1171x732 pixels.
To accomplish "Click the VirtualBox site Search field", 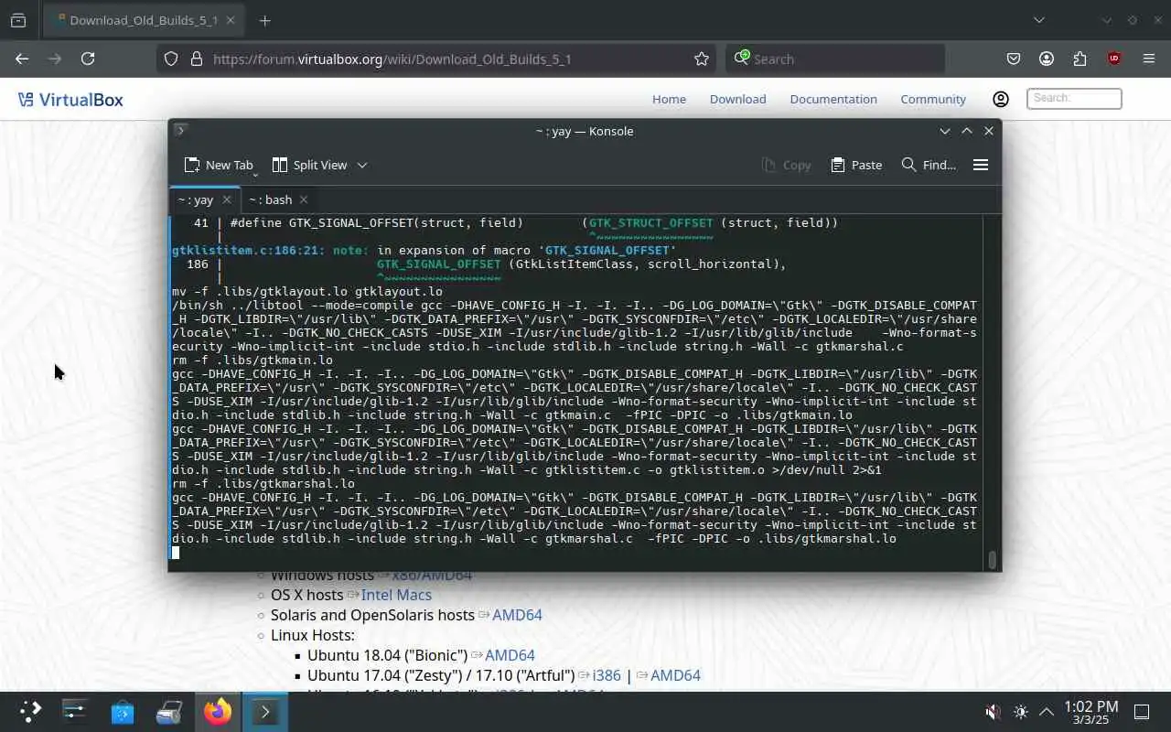I will tap(1074, 98).
